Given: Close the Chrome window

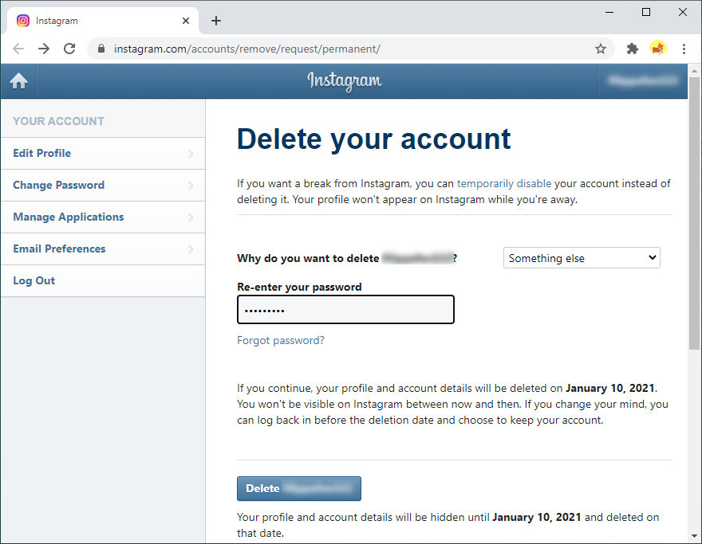Looking at the screenshot, I should (x=683, y=12).
